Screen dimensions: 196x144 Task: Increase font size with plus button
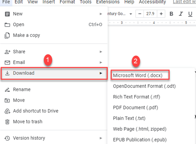tap(161, 14)
